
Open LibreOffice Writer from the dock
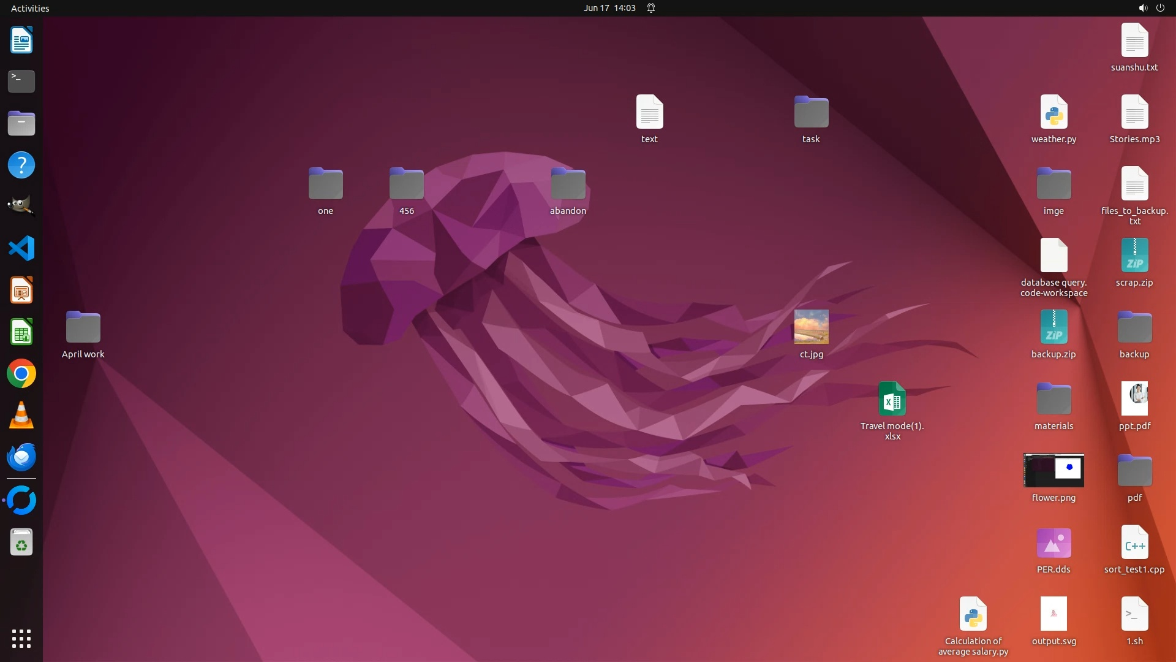point(21,40)
